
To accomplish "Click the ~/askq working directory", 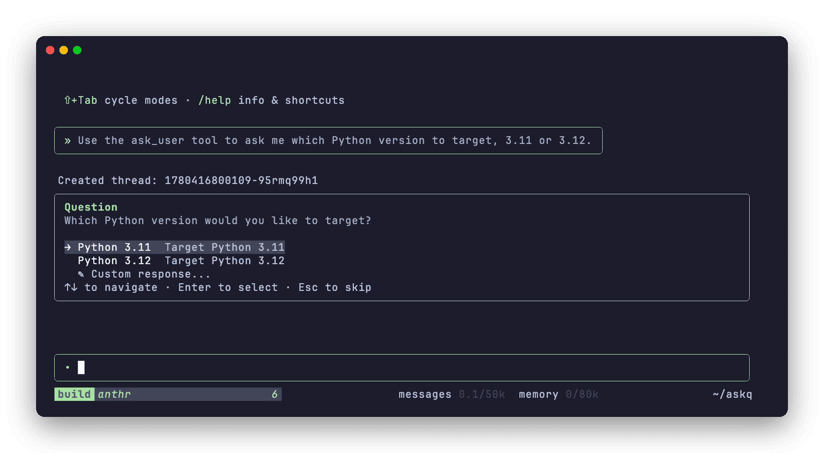I will tap(732, 394).
